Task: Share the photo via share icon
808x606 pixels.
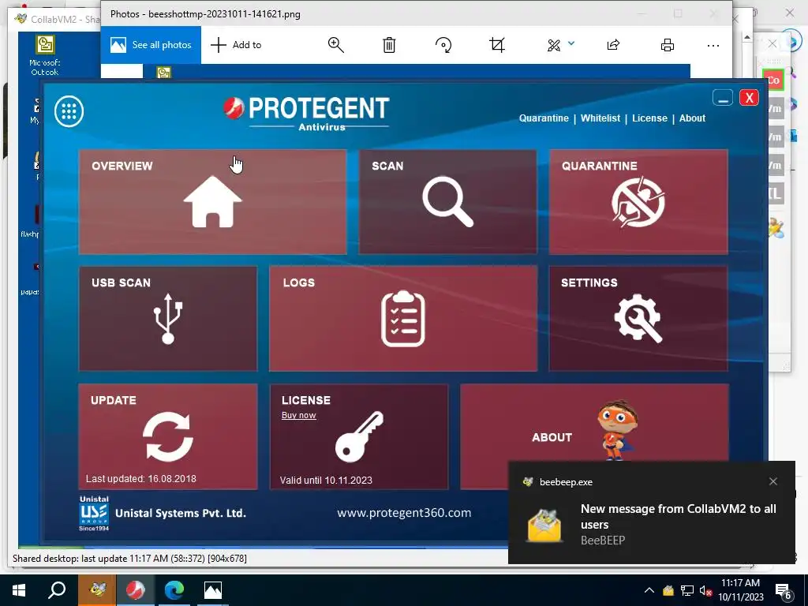Action: 612,45
